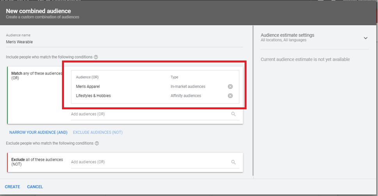The height and width of the screenshot is (196, 378).
Task: Click the Affinity audiences type text
Action: tap(186, 96)
